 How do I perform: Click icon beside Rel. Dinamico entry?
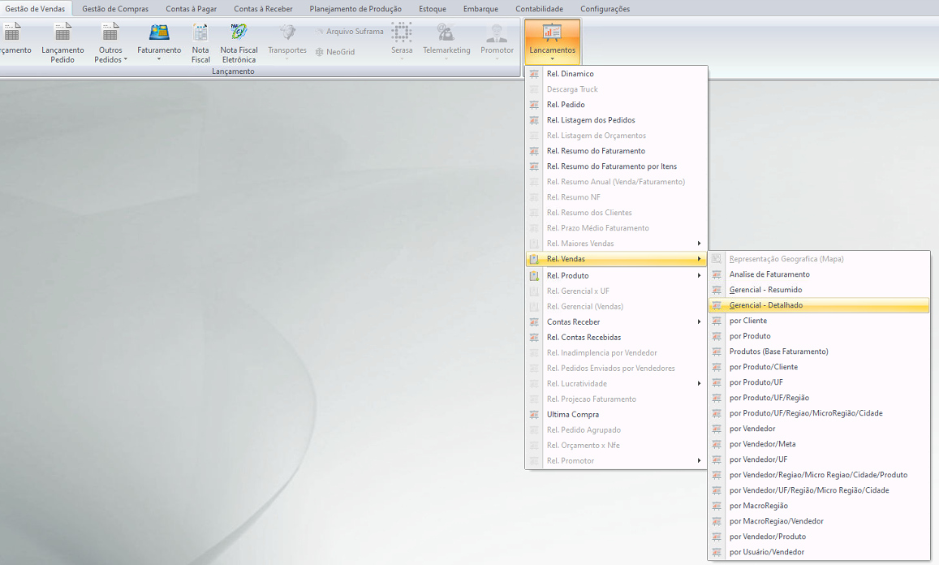[x=534, y=74]
